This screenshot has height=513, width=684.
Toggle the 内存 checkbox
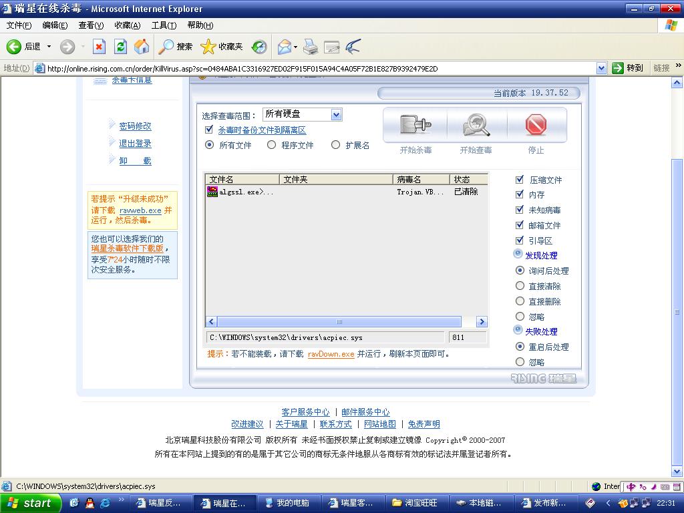pos(520,194)
